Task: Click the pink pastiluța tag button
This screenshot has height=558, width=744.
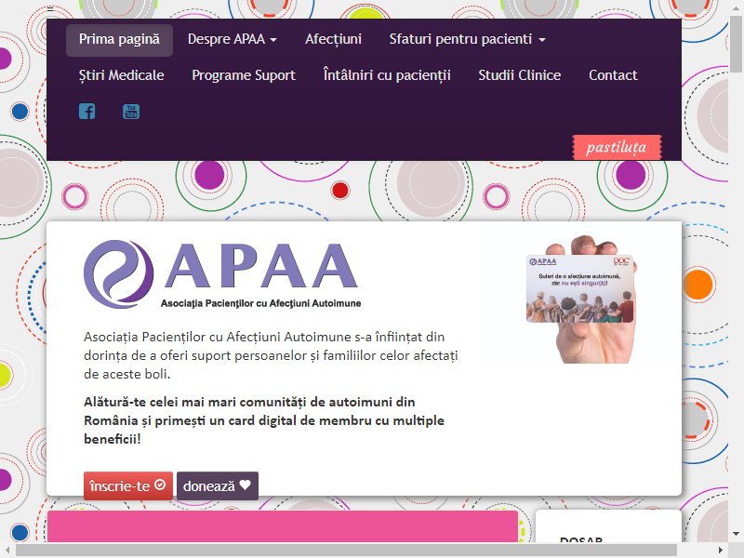Action: coord(617,147)
